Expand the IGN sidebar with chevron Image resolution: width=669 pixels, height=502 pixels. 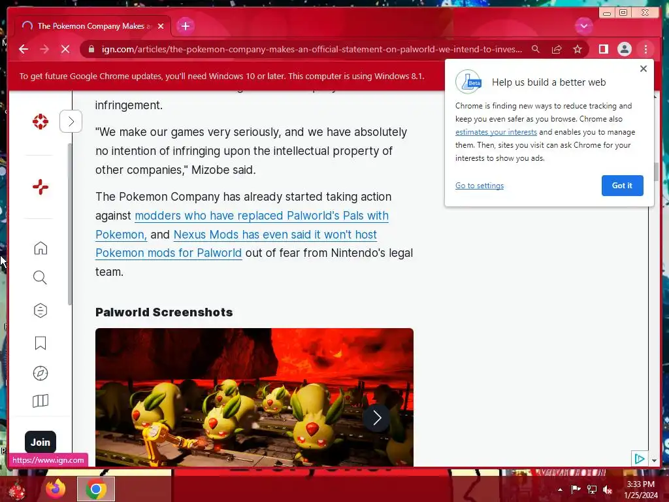pyautogui.click(x=71, y=121)
